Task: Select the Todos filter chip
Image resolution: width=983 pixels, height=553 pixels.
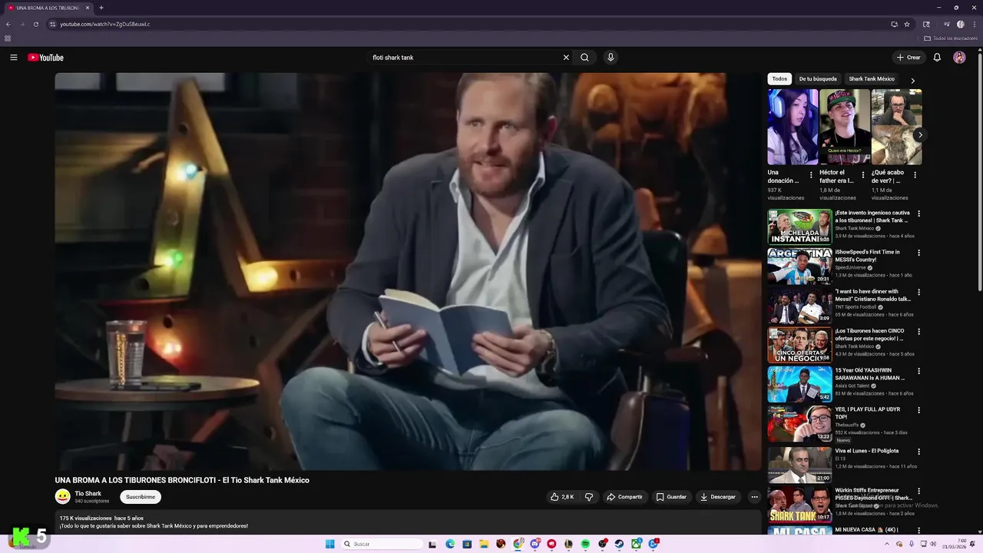Action: click(779, 79)
